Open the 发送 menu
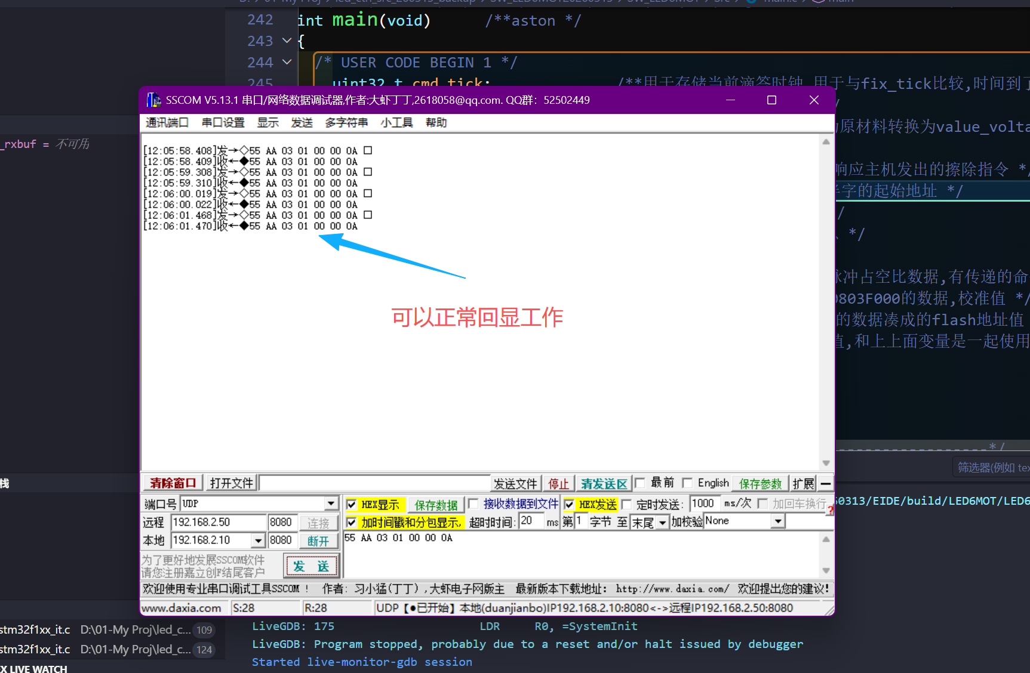The height and width of the screenshot is (673, 1030). (302, 122)
